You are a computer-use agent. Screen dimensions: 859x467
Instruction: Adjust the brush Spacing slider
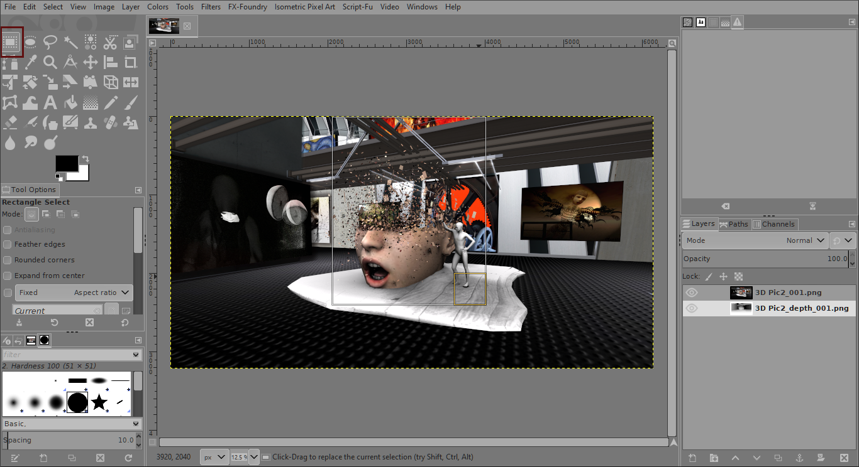pos(68,440)
